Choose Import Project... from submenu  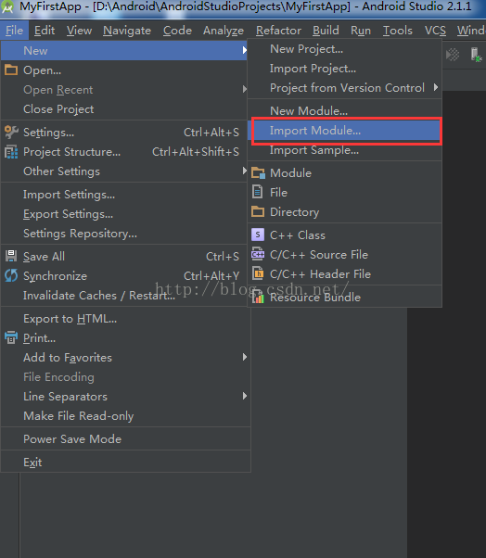tap(345, 69)
